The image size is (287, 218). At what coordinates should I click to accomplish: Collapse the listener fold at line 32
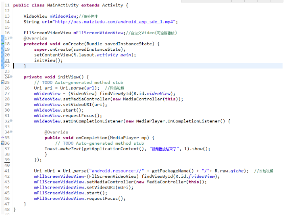pos(11,121)
